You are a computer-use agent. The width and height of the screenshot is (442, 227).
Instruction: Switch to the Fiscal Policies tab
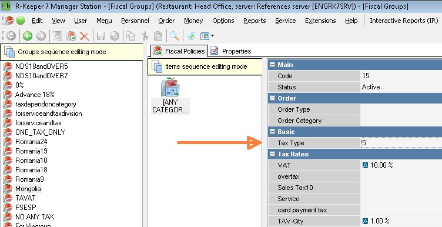(x=179, y=51)
